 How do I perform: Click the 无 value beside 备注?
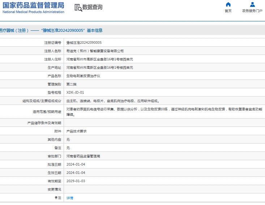coord(68,148)
